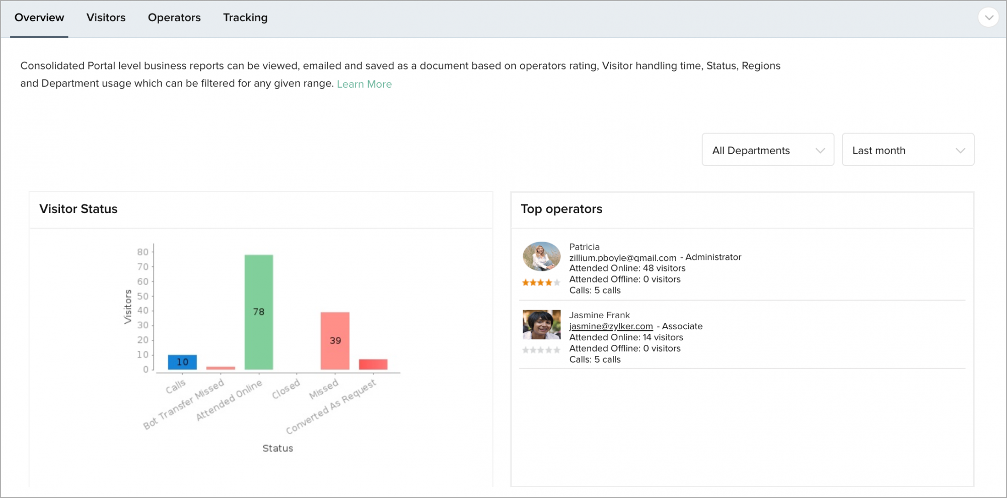Viewport: 1007px width, 498px height.
Task: Open the All Departments dropdown
Action: tap(768, 150)
